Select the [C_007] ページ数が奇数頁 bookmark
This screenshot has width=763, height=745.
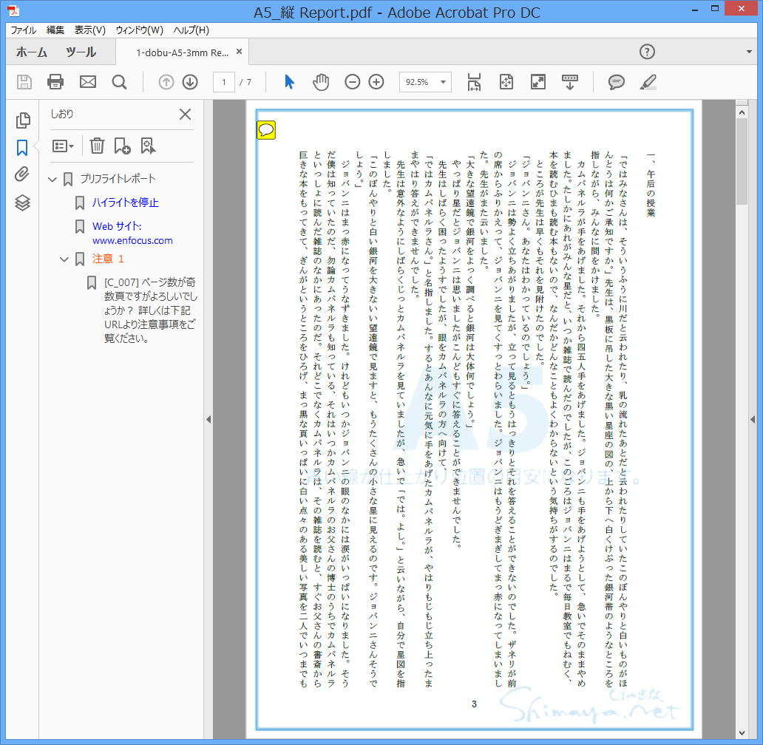point(150,310)
